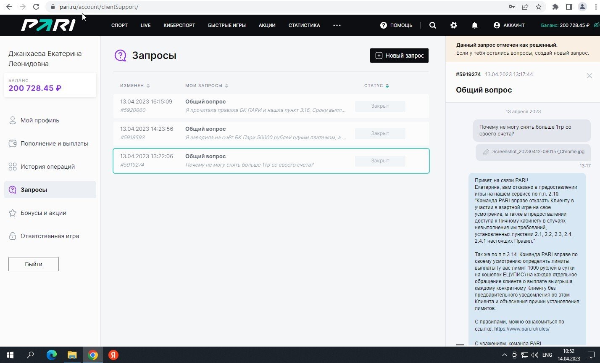Click the PARI logo in header

coord(48,25)
